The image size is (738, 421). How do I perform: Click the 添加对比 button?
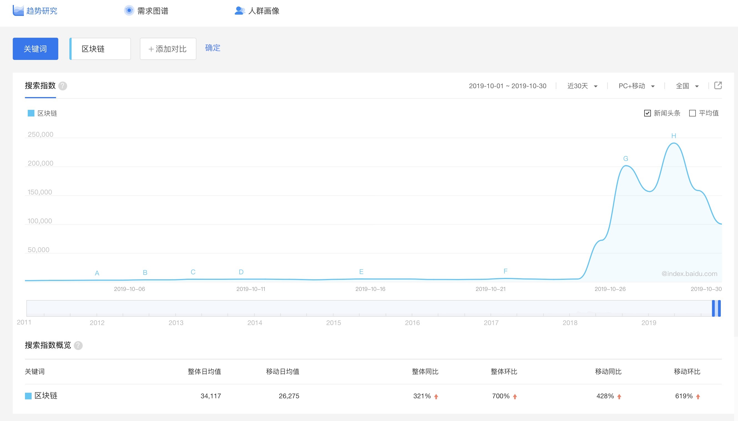[168, 49]
